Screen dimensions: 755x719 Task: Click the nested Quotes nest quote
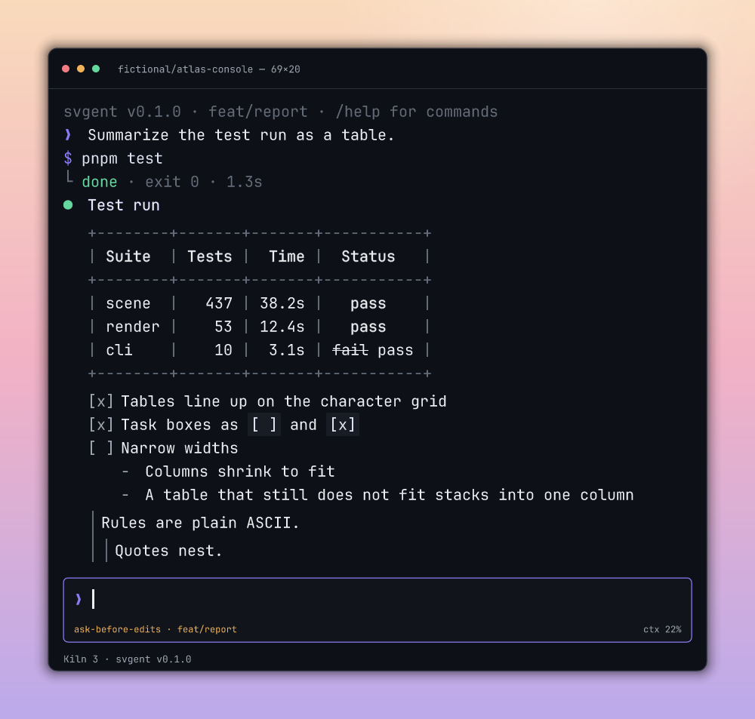pos(168,551)
